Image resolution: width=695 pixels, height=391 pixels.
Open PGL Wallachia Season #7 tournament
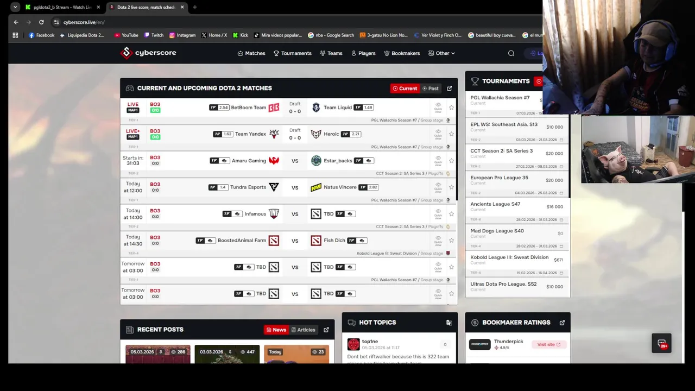click(500, 98)
